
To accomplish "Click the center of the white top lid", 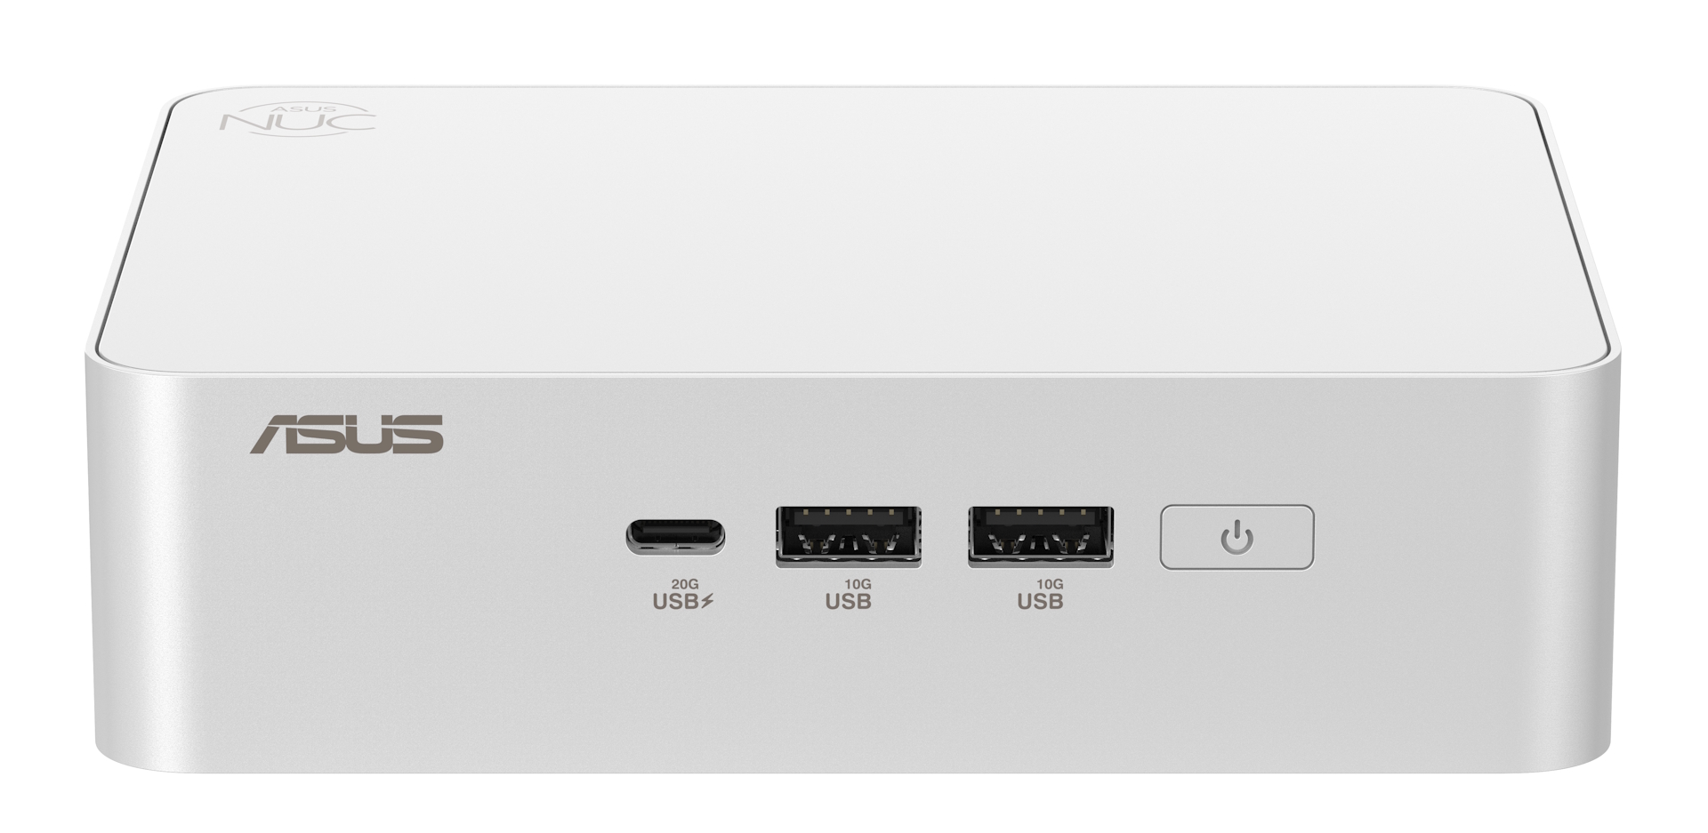I will pyautogui.click(x=854, y=231).
